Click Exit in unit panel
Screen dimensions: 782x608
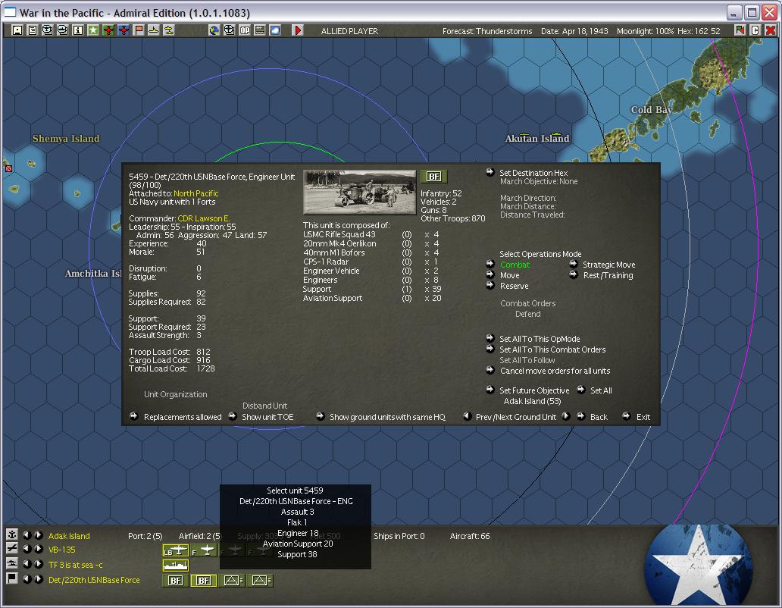tap(643, 417)
